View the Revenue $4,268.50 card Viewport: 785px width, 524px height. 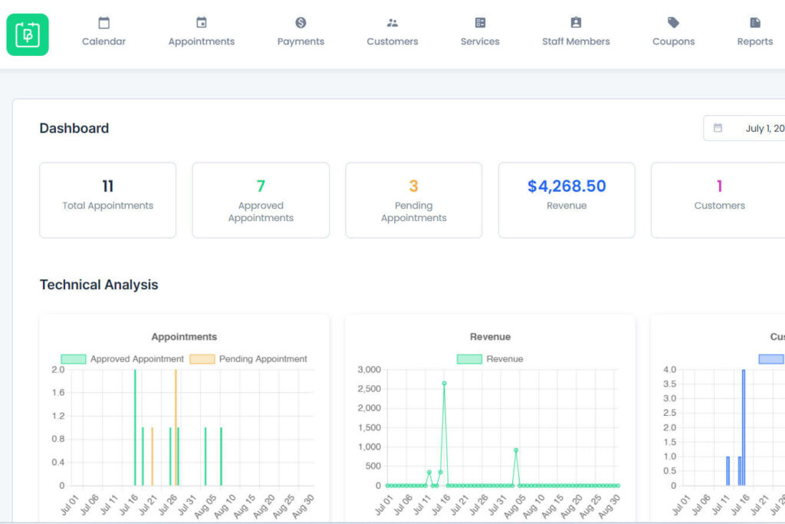[567, 199]
